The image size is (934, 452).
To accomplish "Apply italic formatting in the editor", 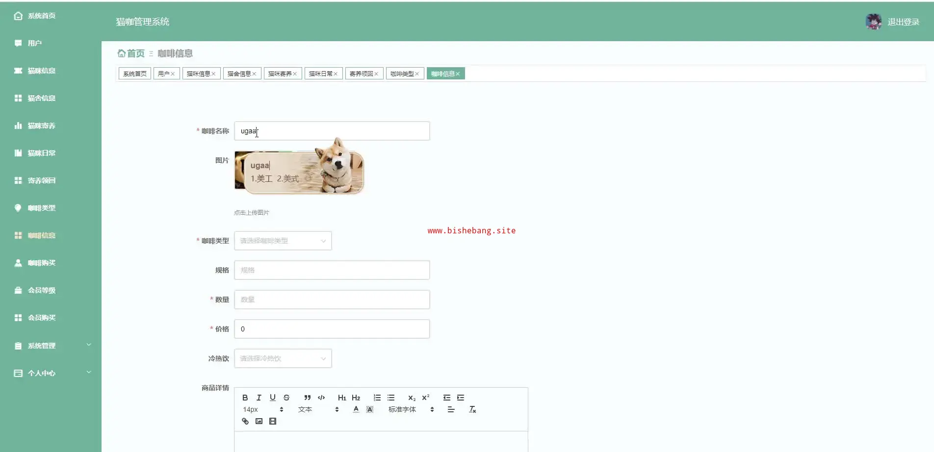I will pyautogui.click(x=259, y=398).
